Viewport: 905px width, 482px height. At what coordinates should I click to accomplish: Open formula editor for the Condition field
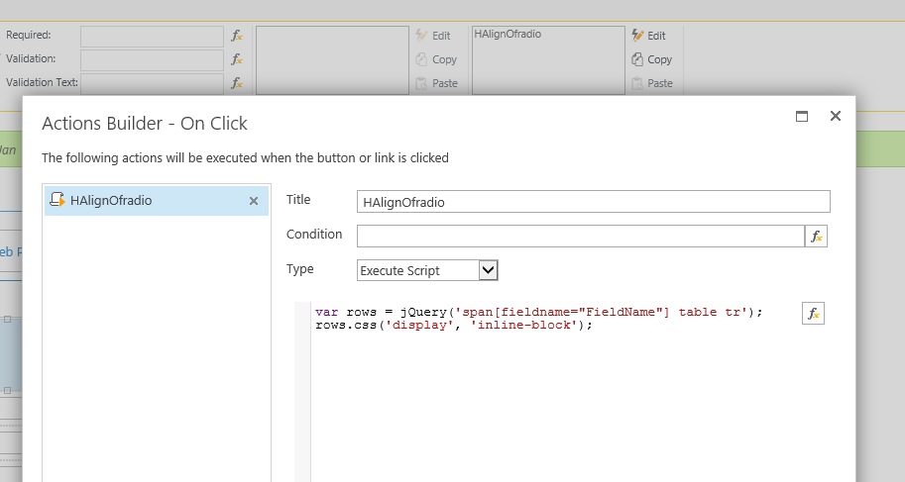coord(816,237)
